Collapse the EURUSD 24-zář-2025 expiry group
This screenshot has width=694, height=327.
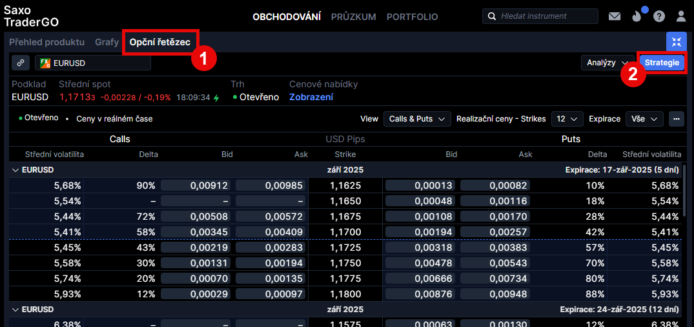15,310
